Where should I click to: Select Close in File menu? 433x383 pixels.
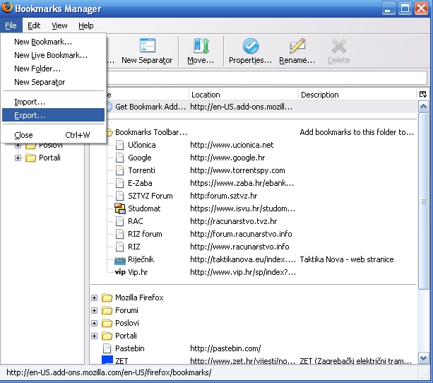pyautogui.click(x=53, y=135)
